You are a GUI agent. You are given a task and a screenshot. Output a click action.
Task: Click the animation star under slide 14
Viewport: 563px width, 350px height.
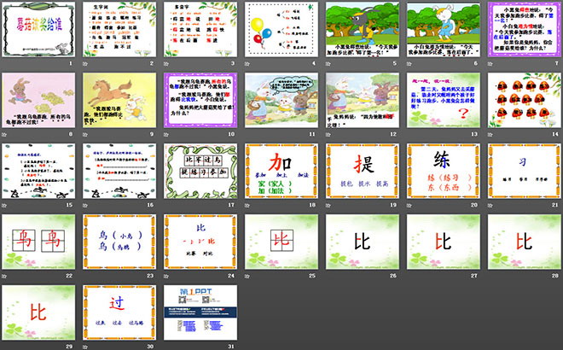tap(490, 134)
